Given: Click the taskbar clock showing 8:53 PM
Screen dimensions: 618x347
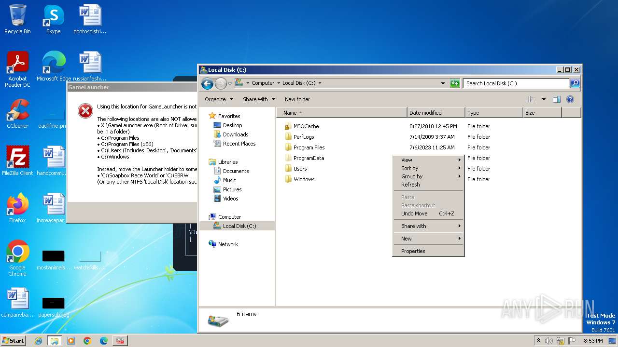Looking at the screenshot, I should 593,341.
